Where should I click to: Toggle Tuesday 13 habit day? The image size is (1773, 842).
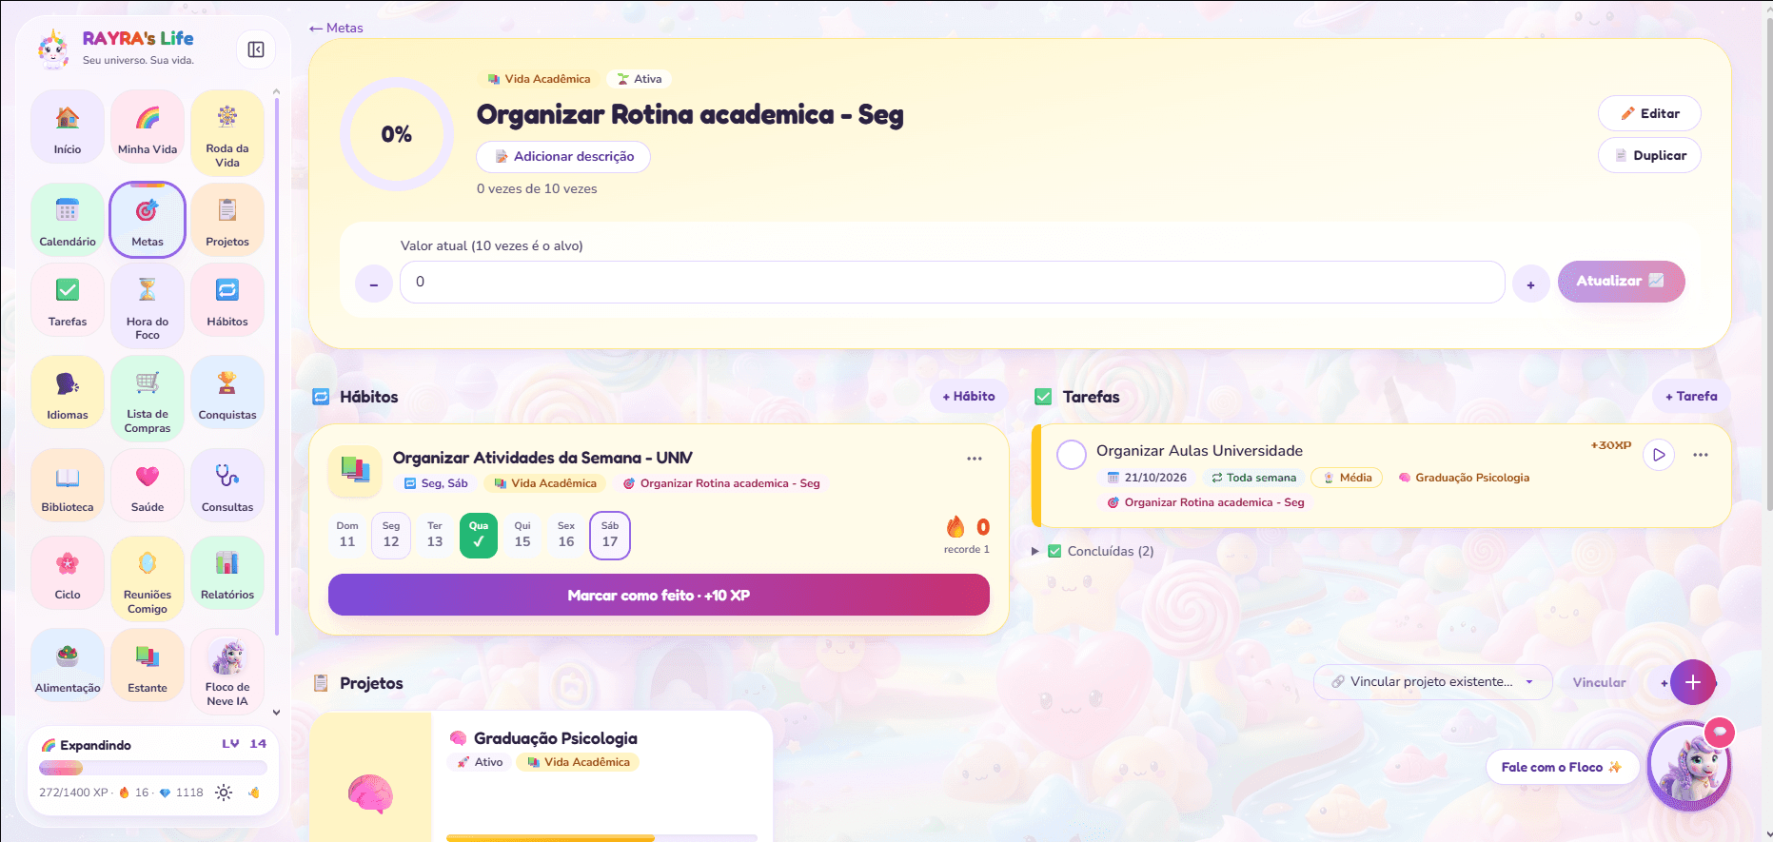(435, 535)
